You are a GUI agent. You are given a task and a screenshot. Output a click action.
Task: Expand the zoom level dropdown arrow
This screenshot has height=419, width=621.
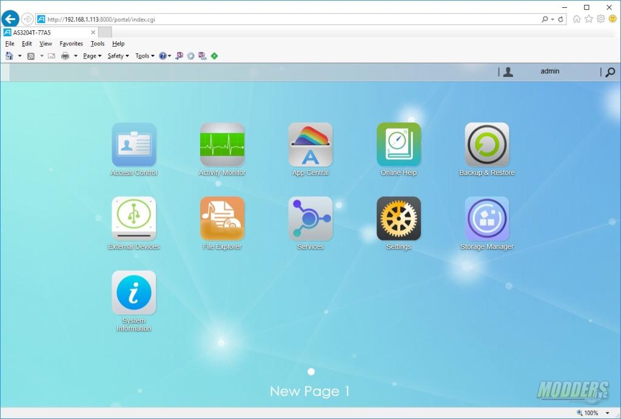[608, 413]
